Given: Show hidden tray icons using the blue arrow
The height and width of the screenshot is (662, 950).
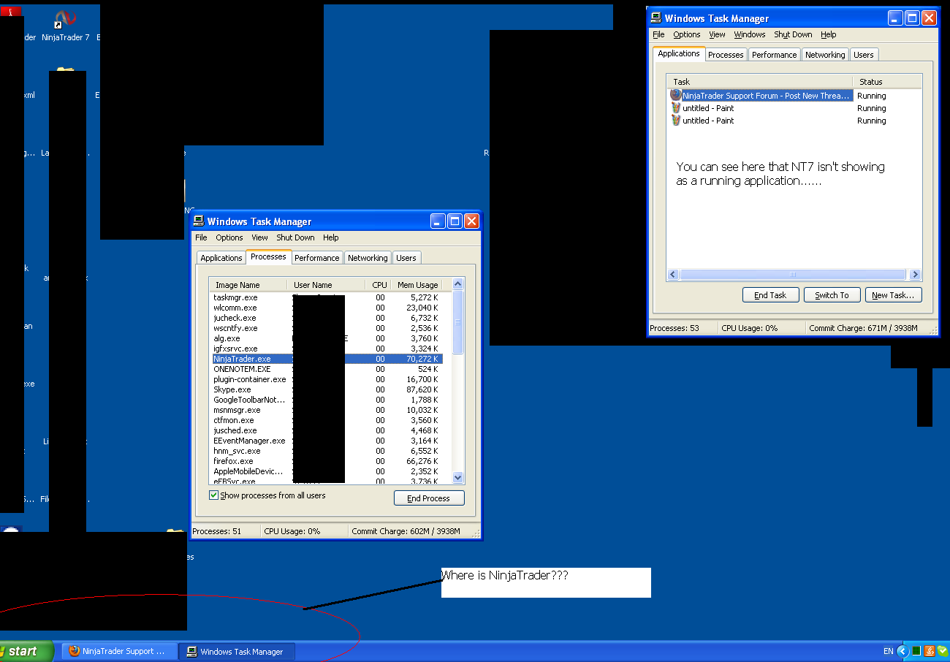Looking at the screenshot, I should [903, 651].
